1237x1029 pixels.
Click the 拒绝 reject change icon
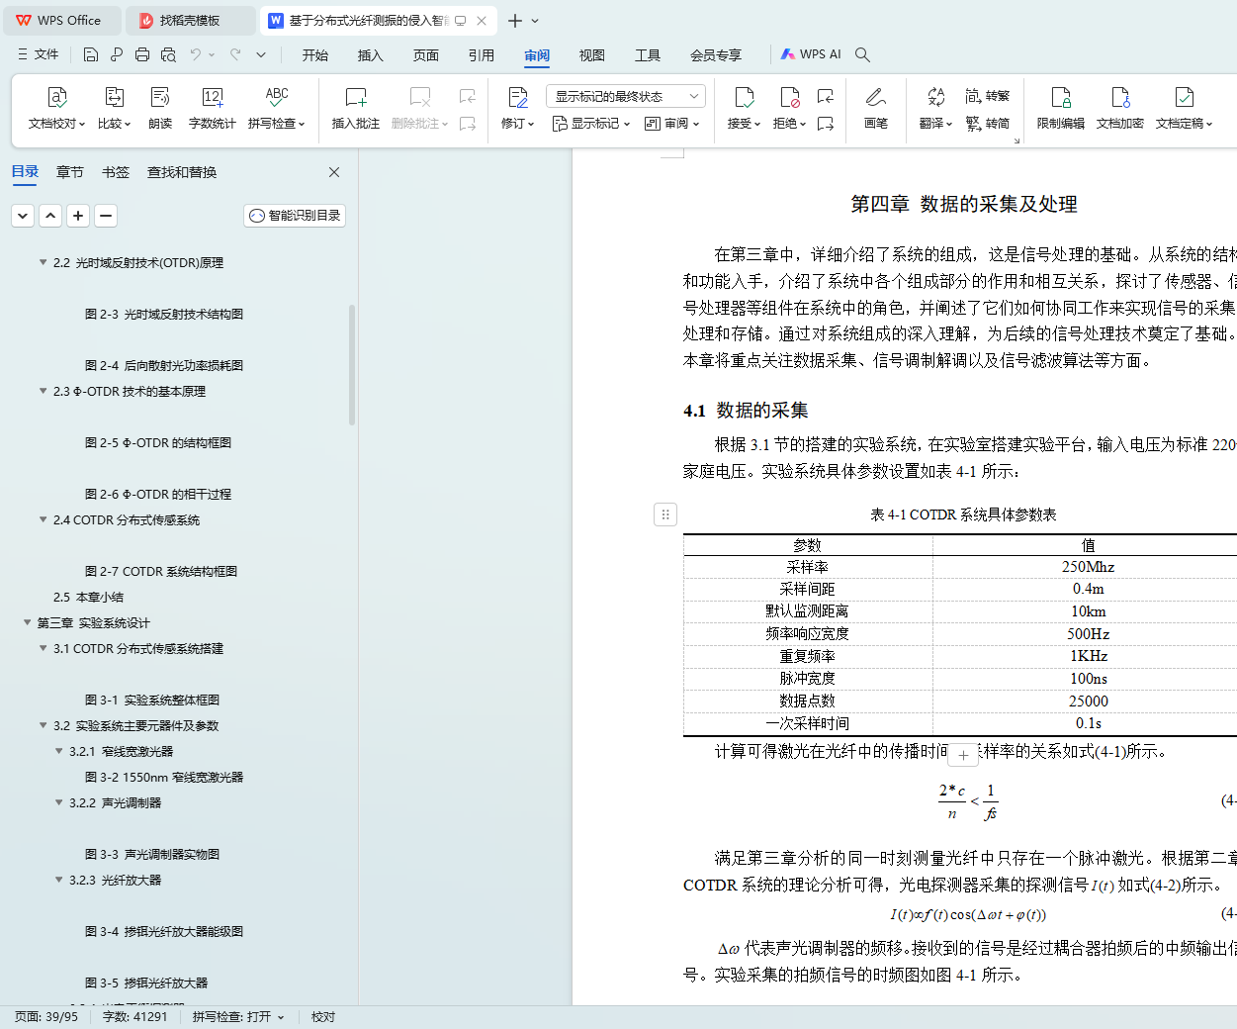789,97
